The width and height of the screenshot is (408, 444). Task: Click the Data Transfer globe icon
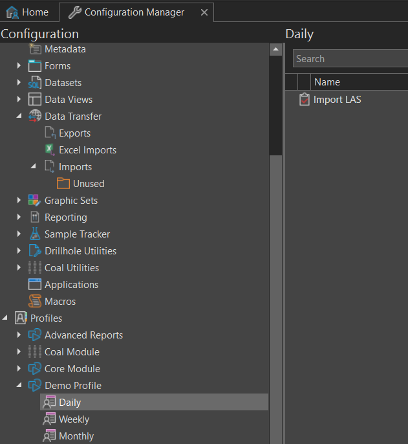tap(35, 117)
